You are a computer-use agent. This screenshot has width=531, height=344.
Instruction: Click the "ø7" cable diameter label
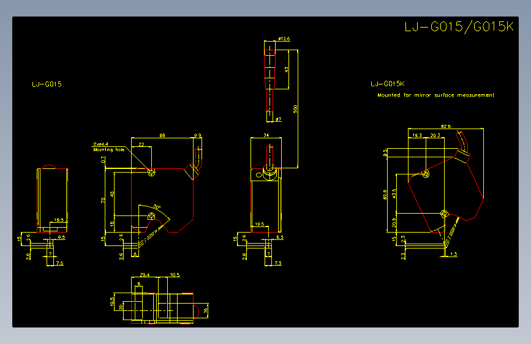coord(279,119)
